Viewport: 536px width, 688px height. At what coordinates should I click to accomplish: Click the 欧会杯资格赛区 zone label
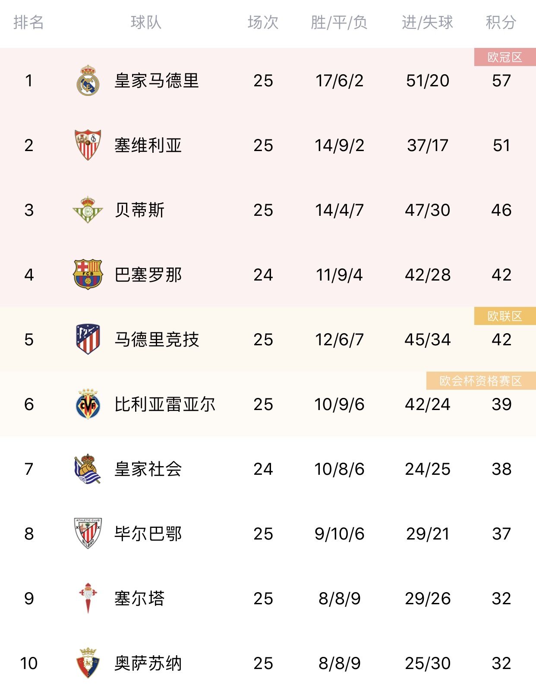tap(481, 381)
